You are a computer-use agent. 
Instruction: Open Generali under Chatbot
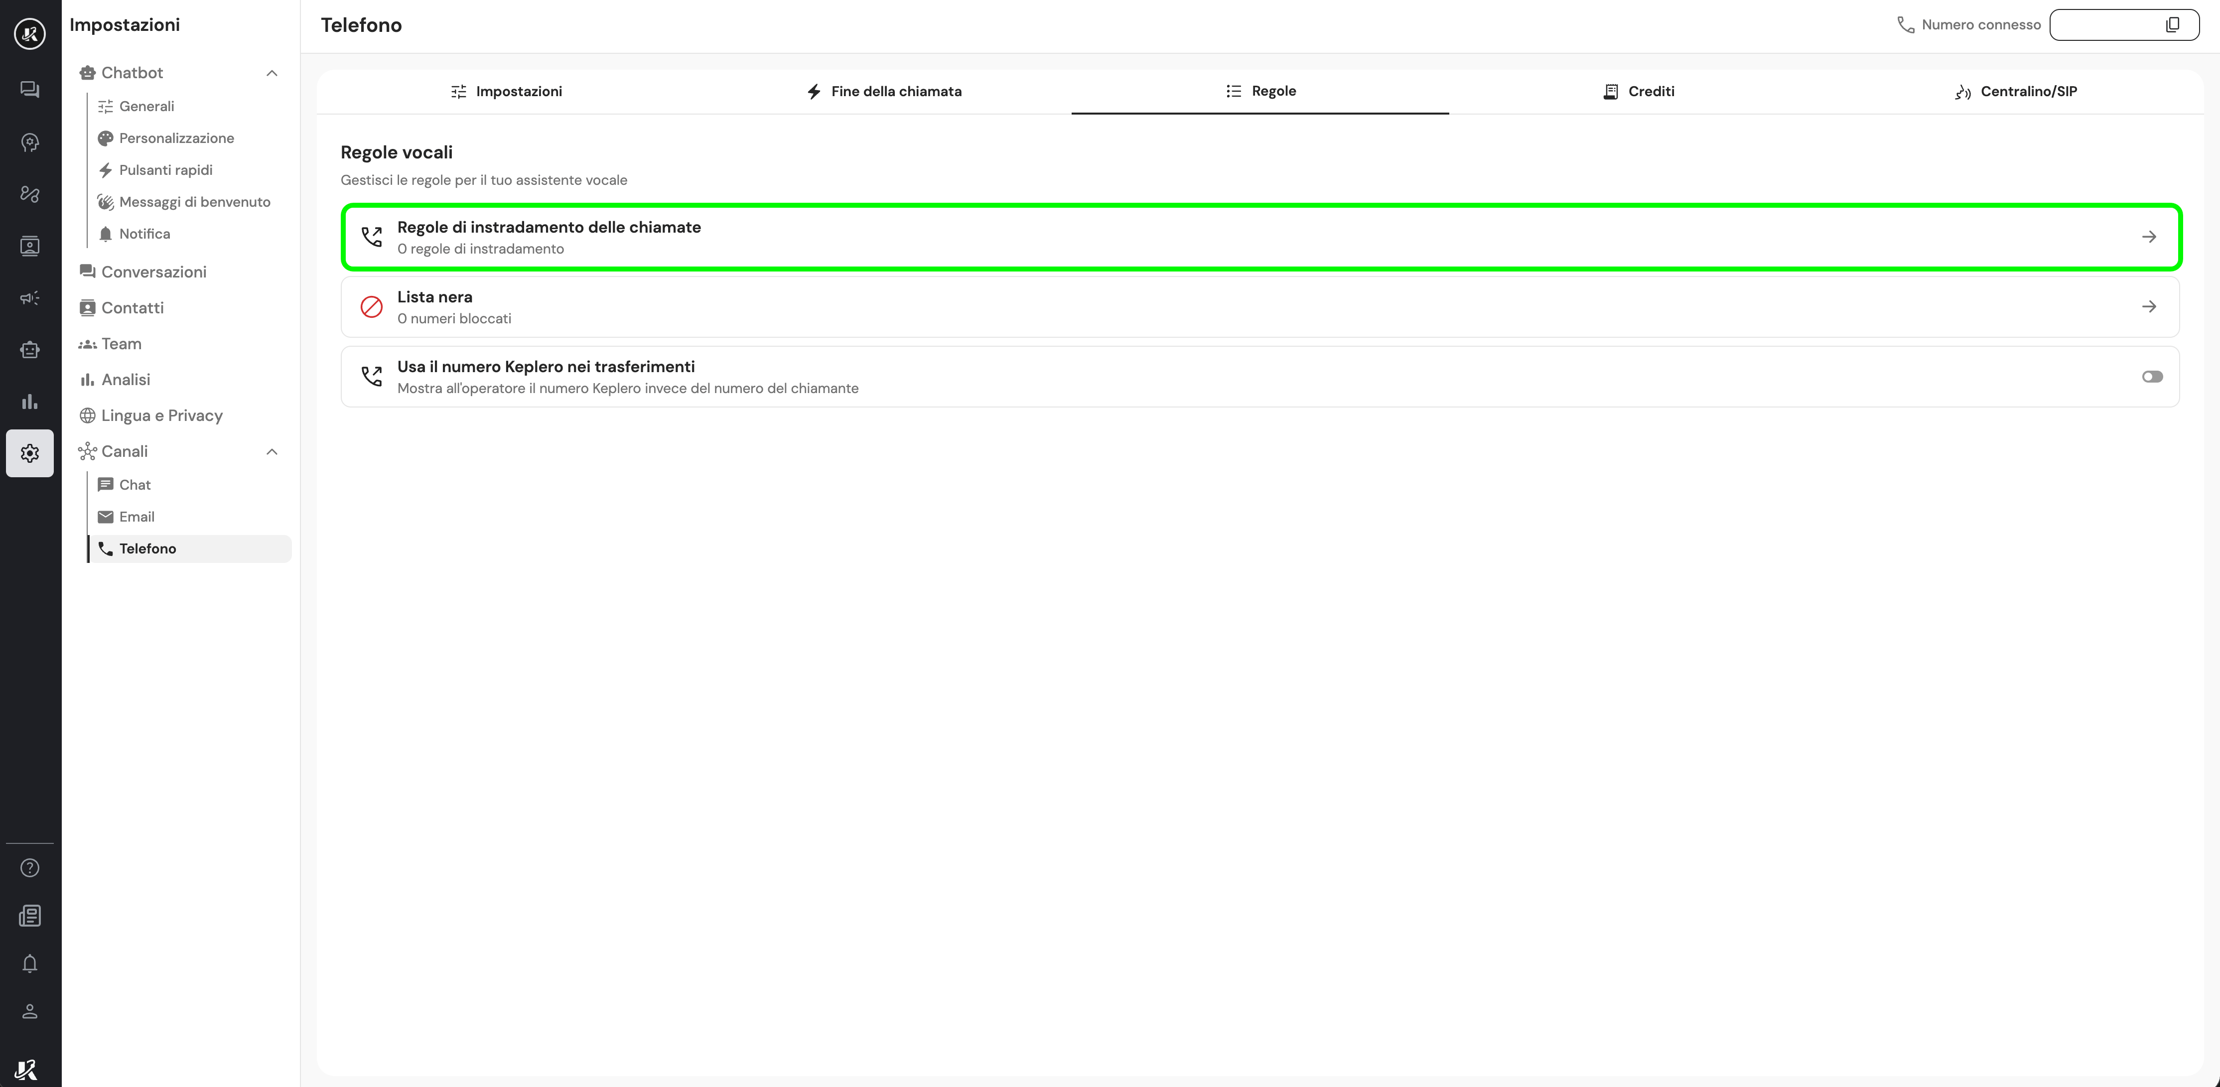pyautogui.click(x=190, y=107)
